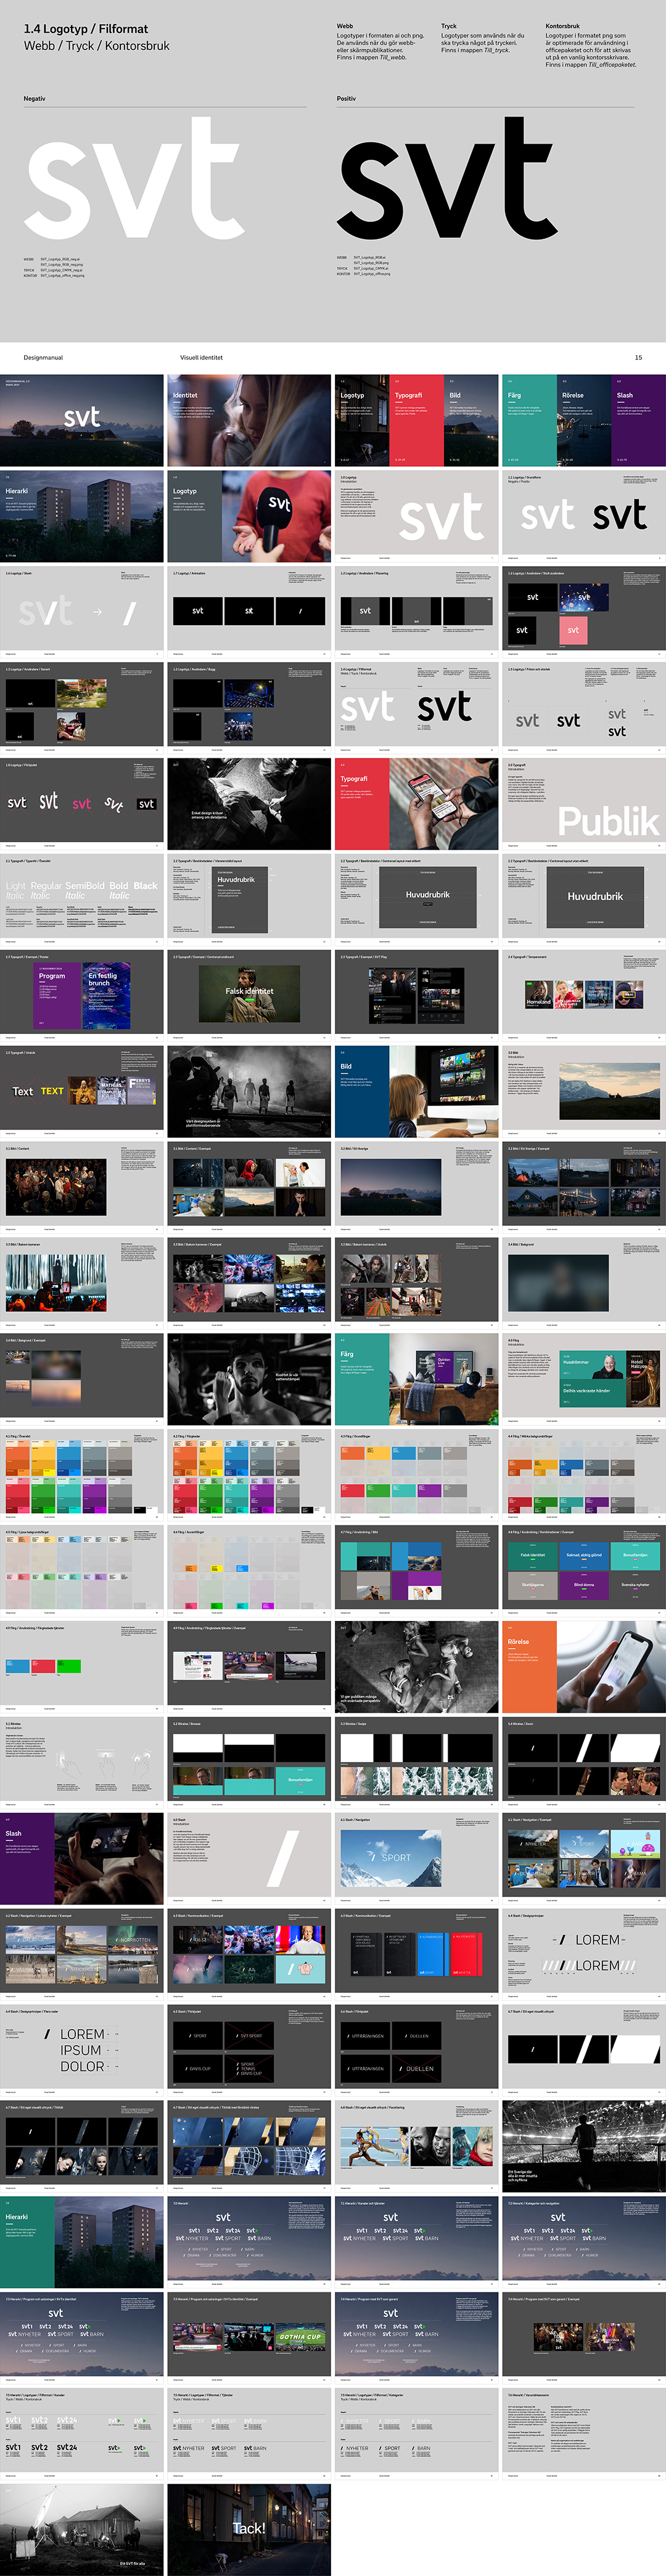This screenshot has width=666, height=2576.
Task: Open the black-and-white stadium photo thumbnail
Action: 584,2147
